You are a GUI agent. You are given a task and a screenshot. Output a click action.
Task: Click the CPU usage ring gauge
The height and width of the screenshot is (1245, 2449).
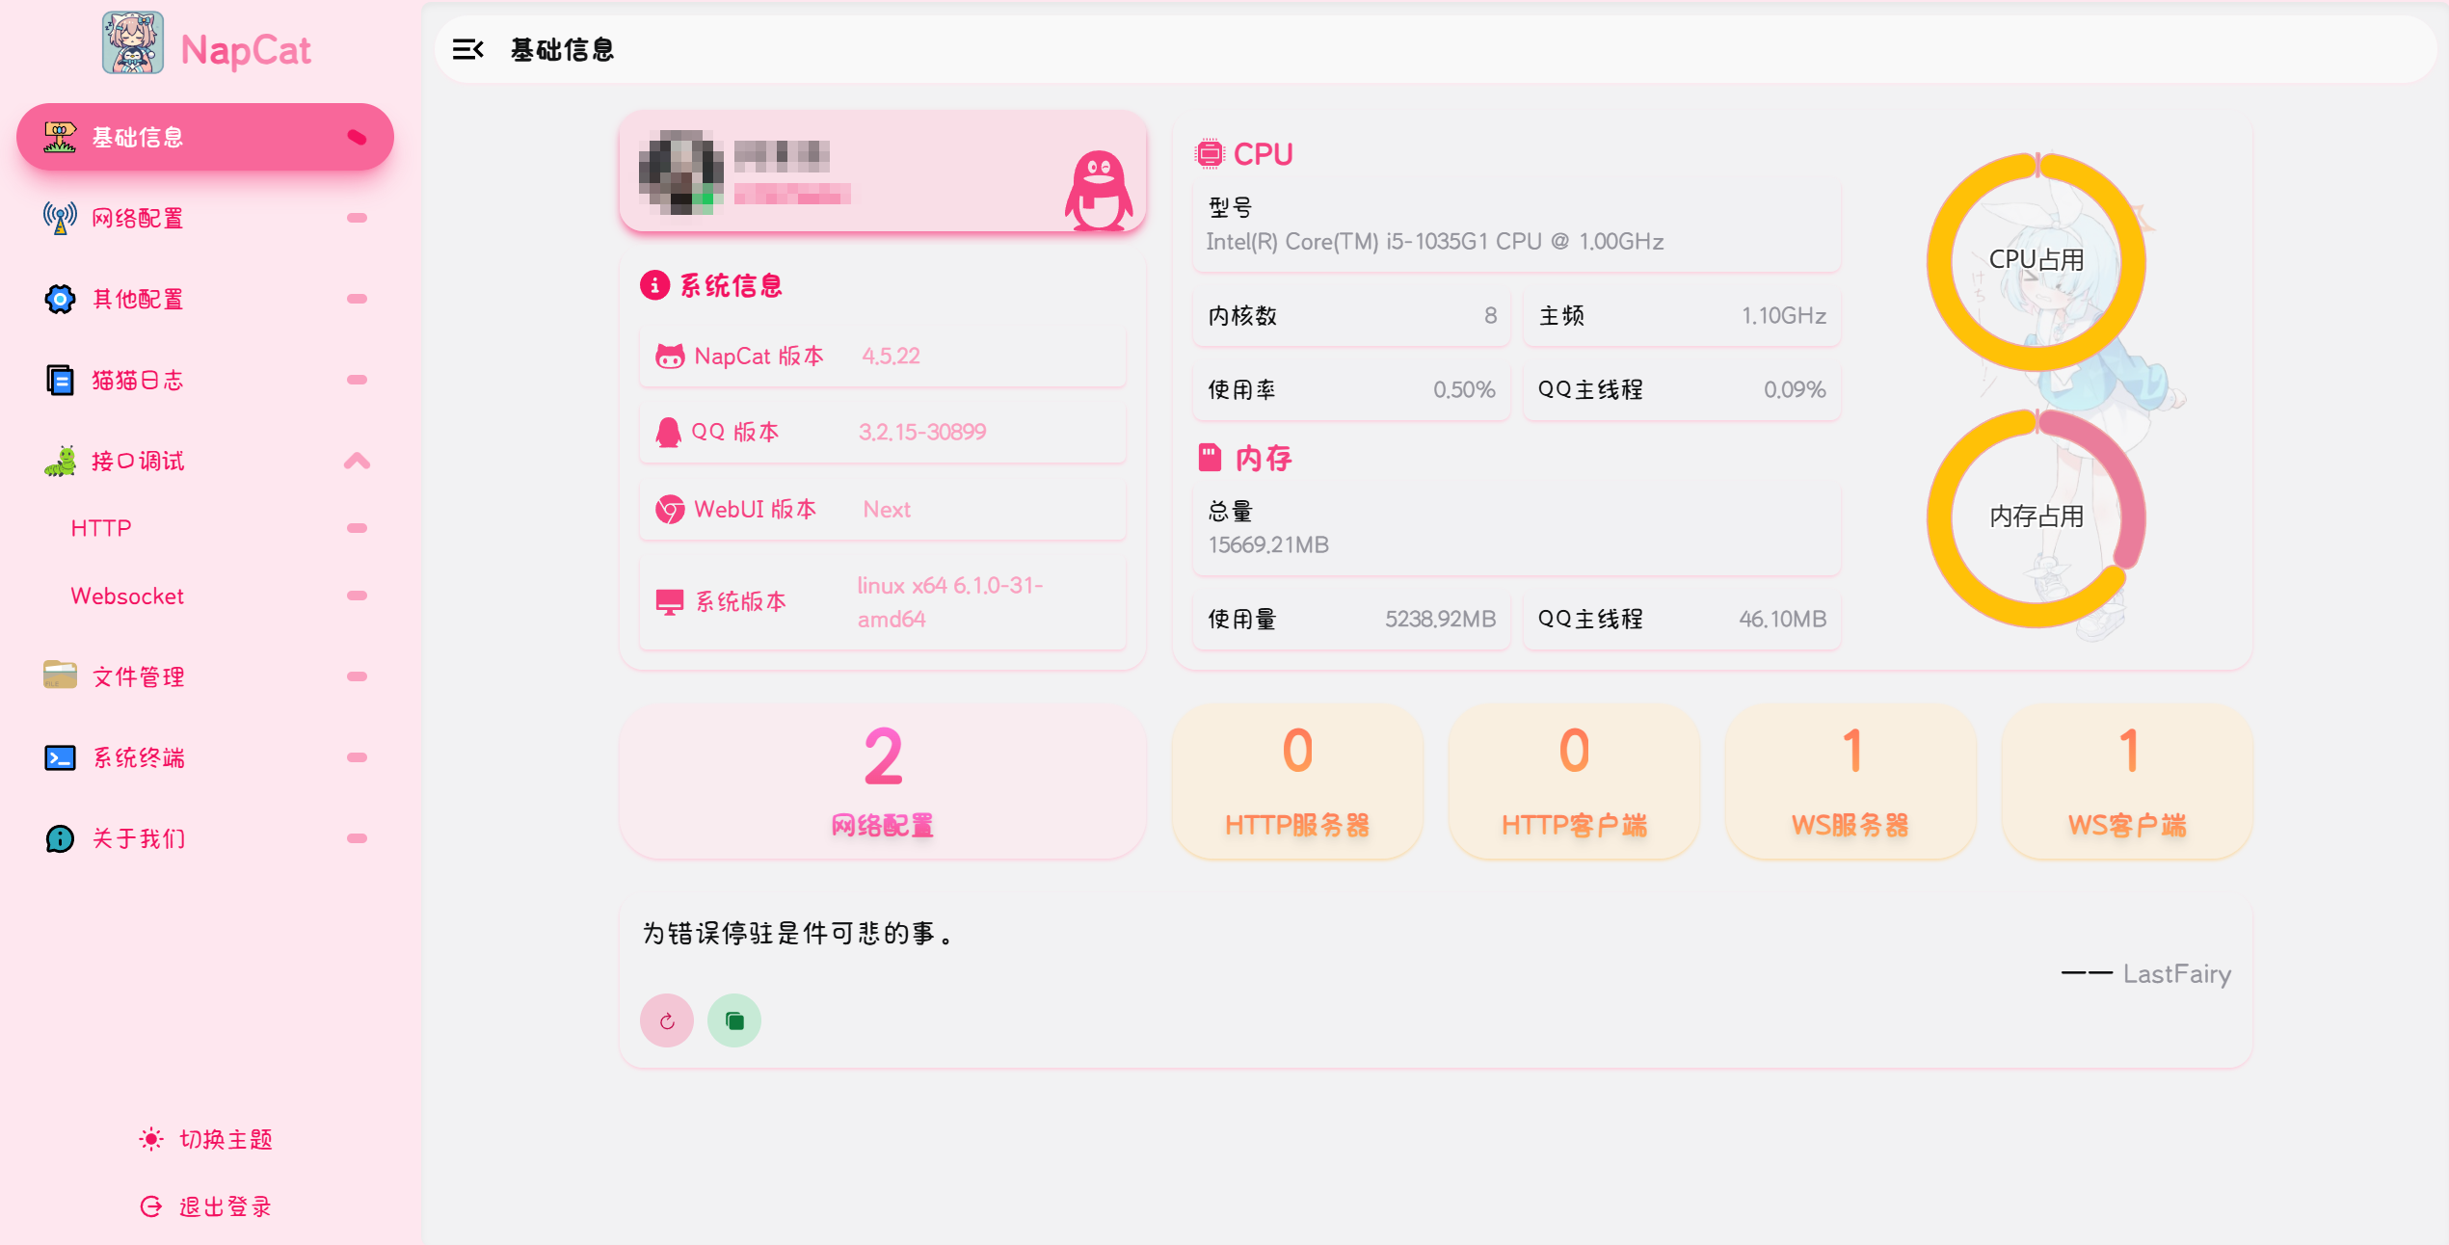click(x=2036, y=261)
